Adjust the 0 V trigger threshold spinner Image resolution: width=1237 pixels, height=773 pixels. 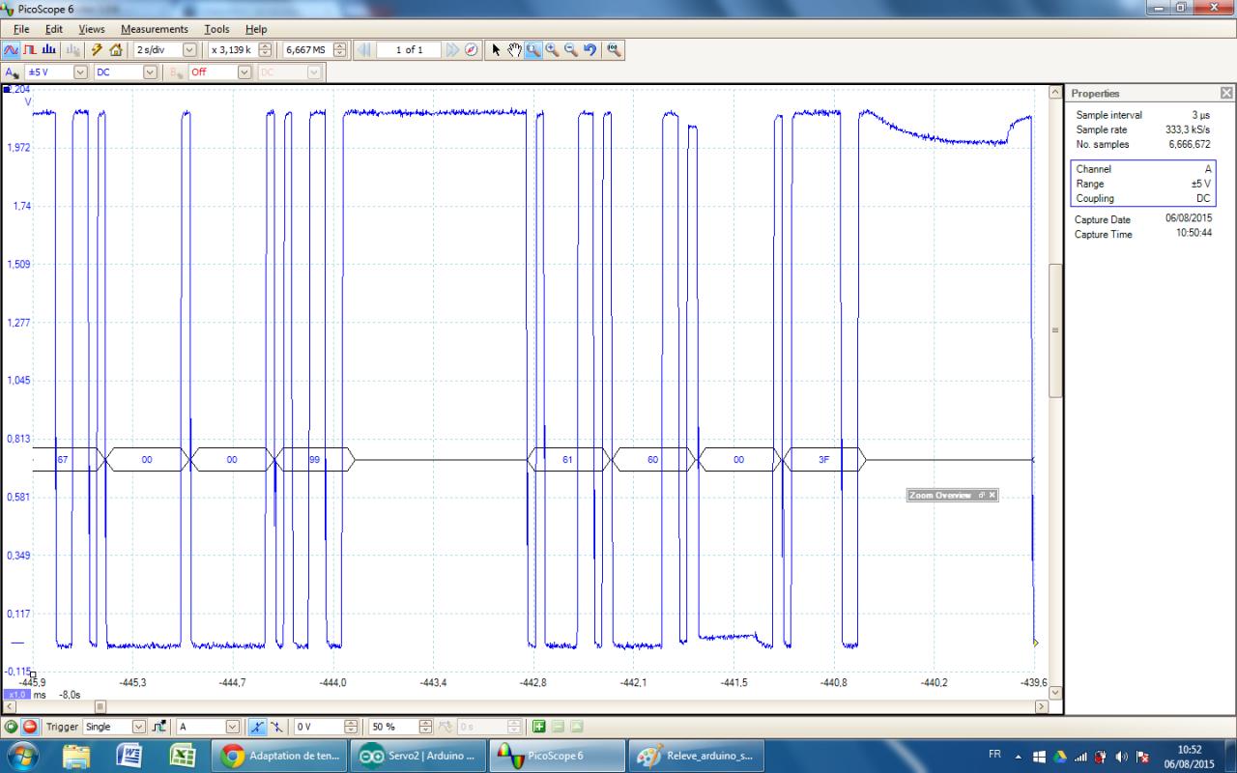[351, 727]
